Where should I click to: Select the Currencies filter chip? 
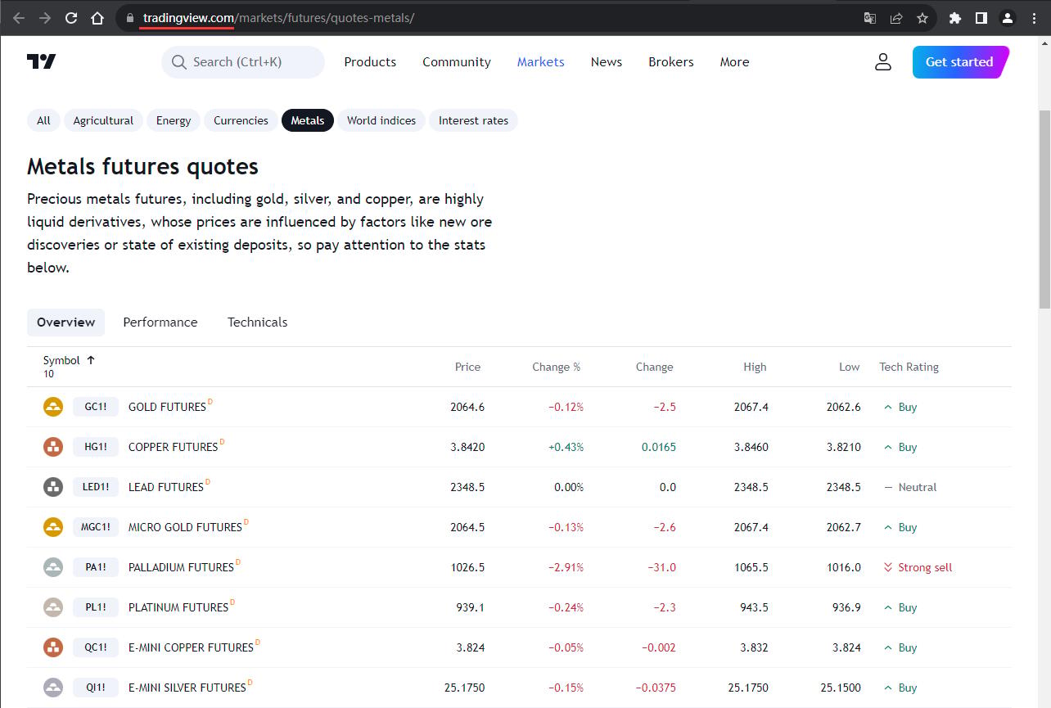(x=241, y=120)
